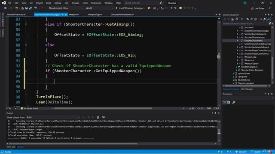The height and width of the screenshot is (154, 275).
Task: Switch to the ShooterCharacter.h editor tab
Action: pos(16,15)
